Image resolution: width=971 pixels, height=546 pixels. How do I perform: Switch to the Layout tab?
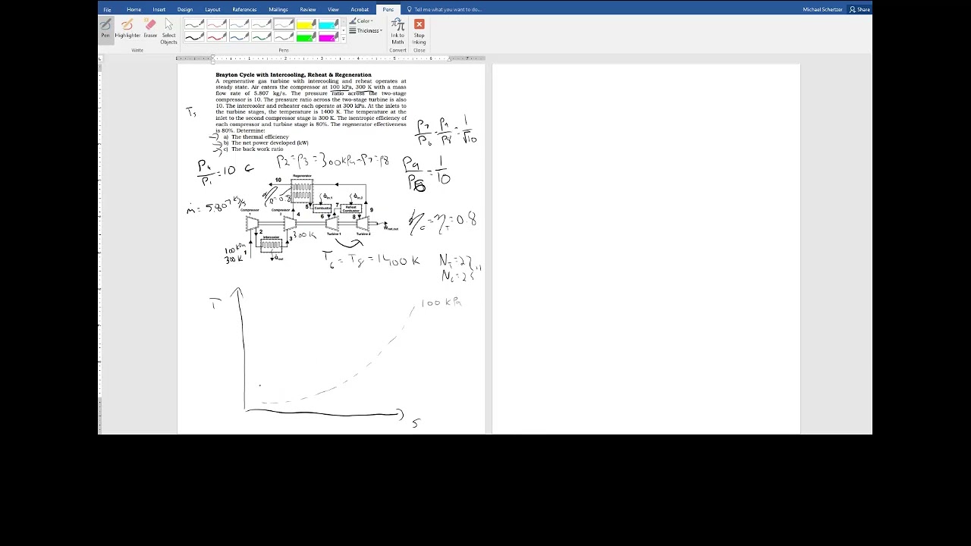coord(212,10)
